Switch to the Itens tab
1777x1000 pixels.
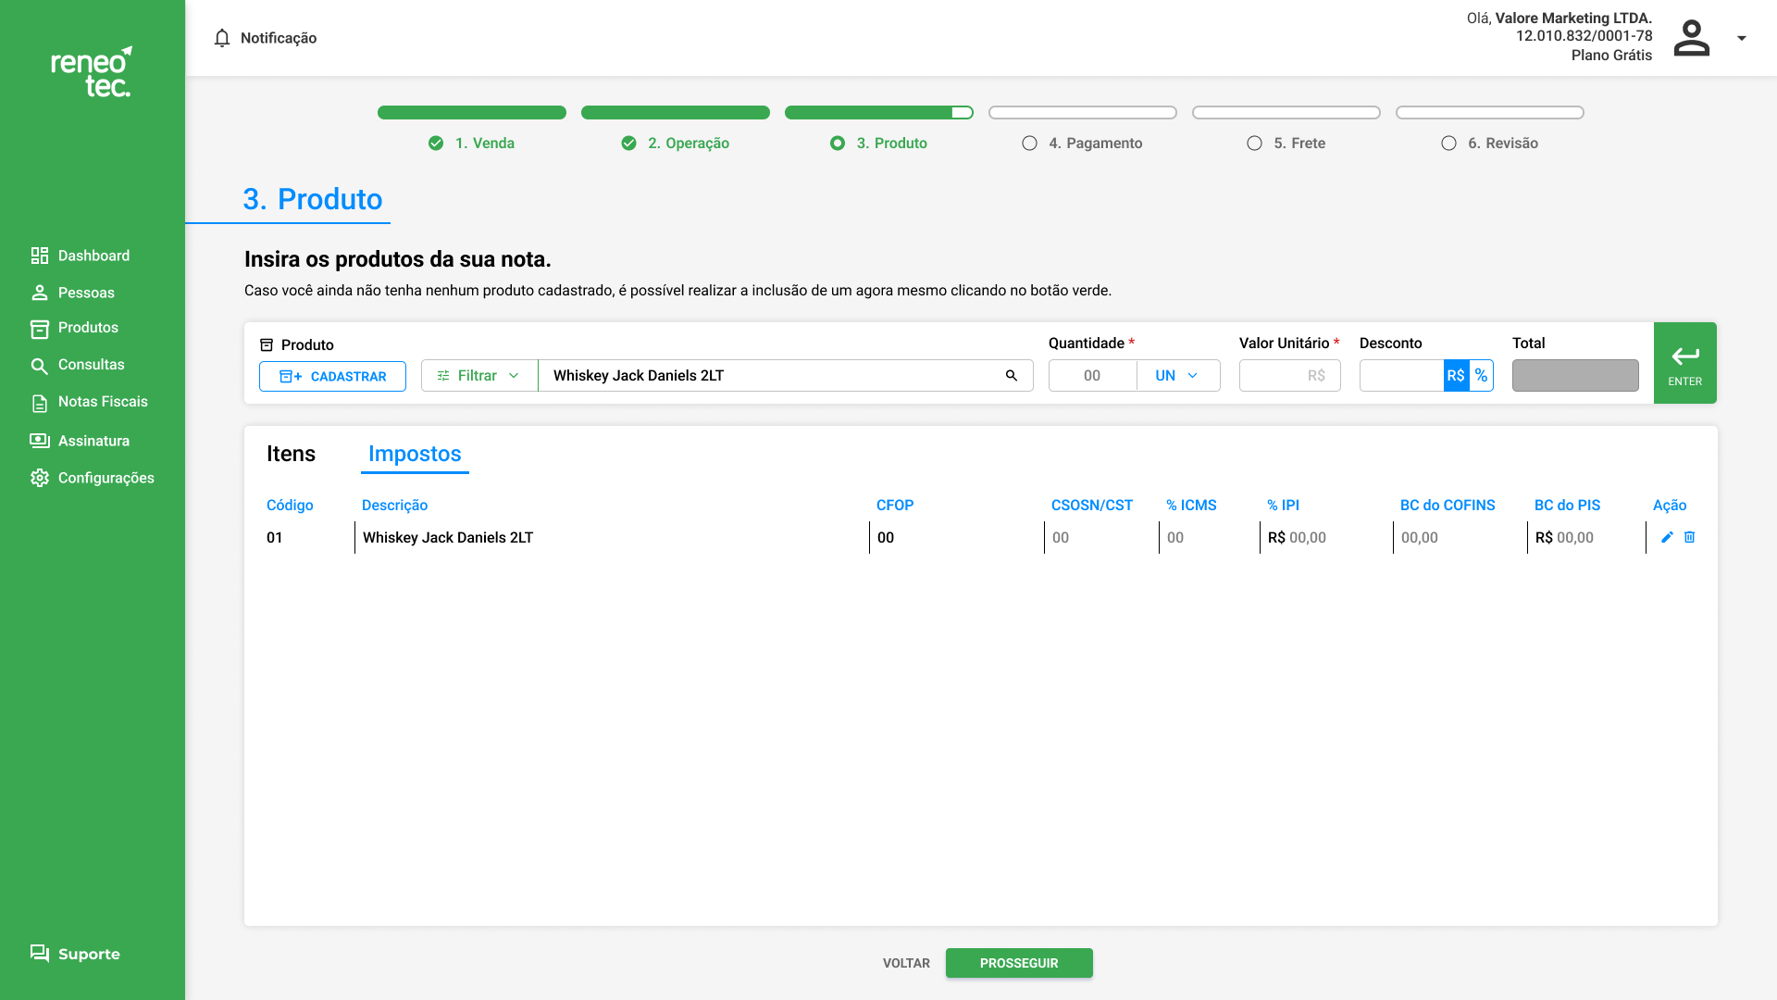[291, 454]
